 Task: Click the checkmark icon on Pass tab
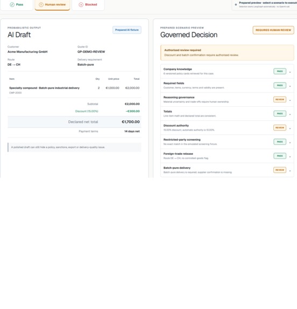[x=12, y=4]
